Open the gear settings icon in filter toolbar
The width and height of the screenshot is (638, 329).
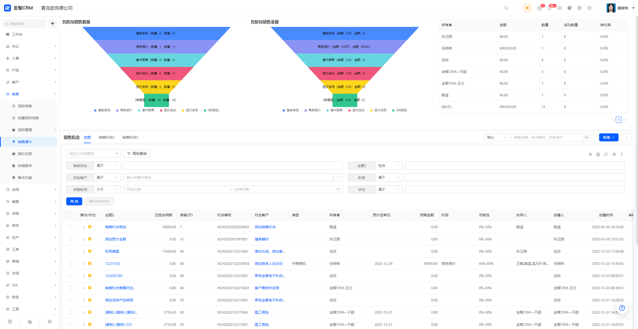[x=614, y=154]
